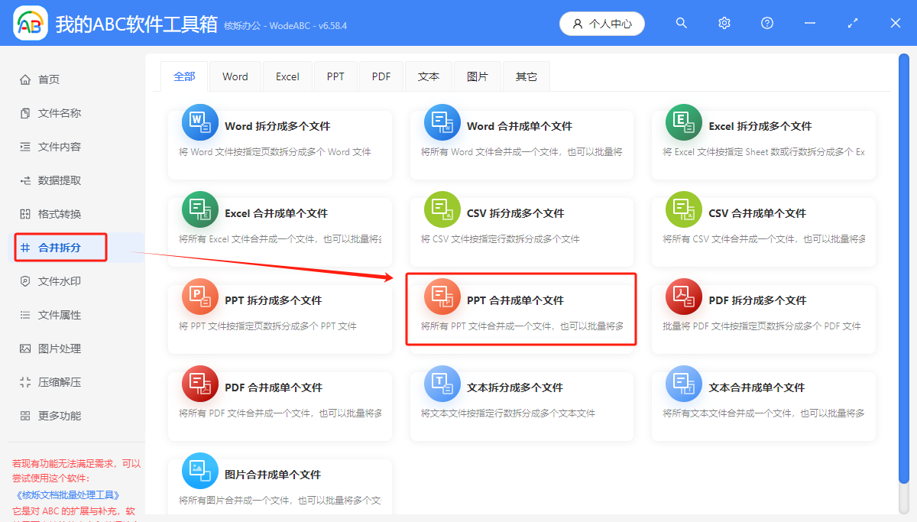The height and width of the screenshot is (522, 917).
Task: Click the ABC app logo icon
Action: [30, 23]
